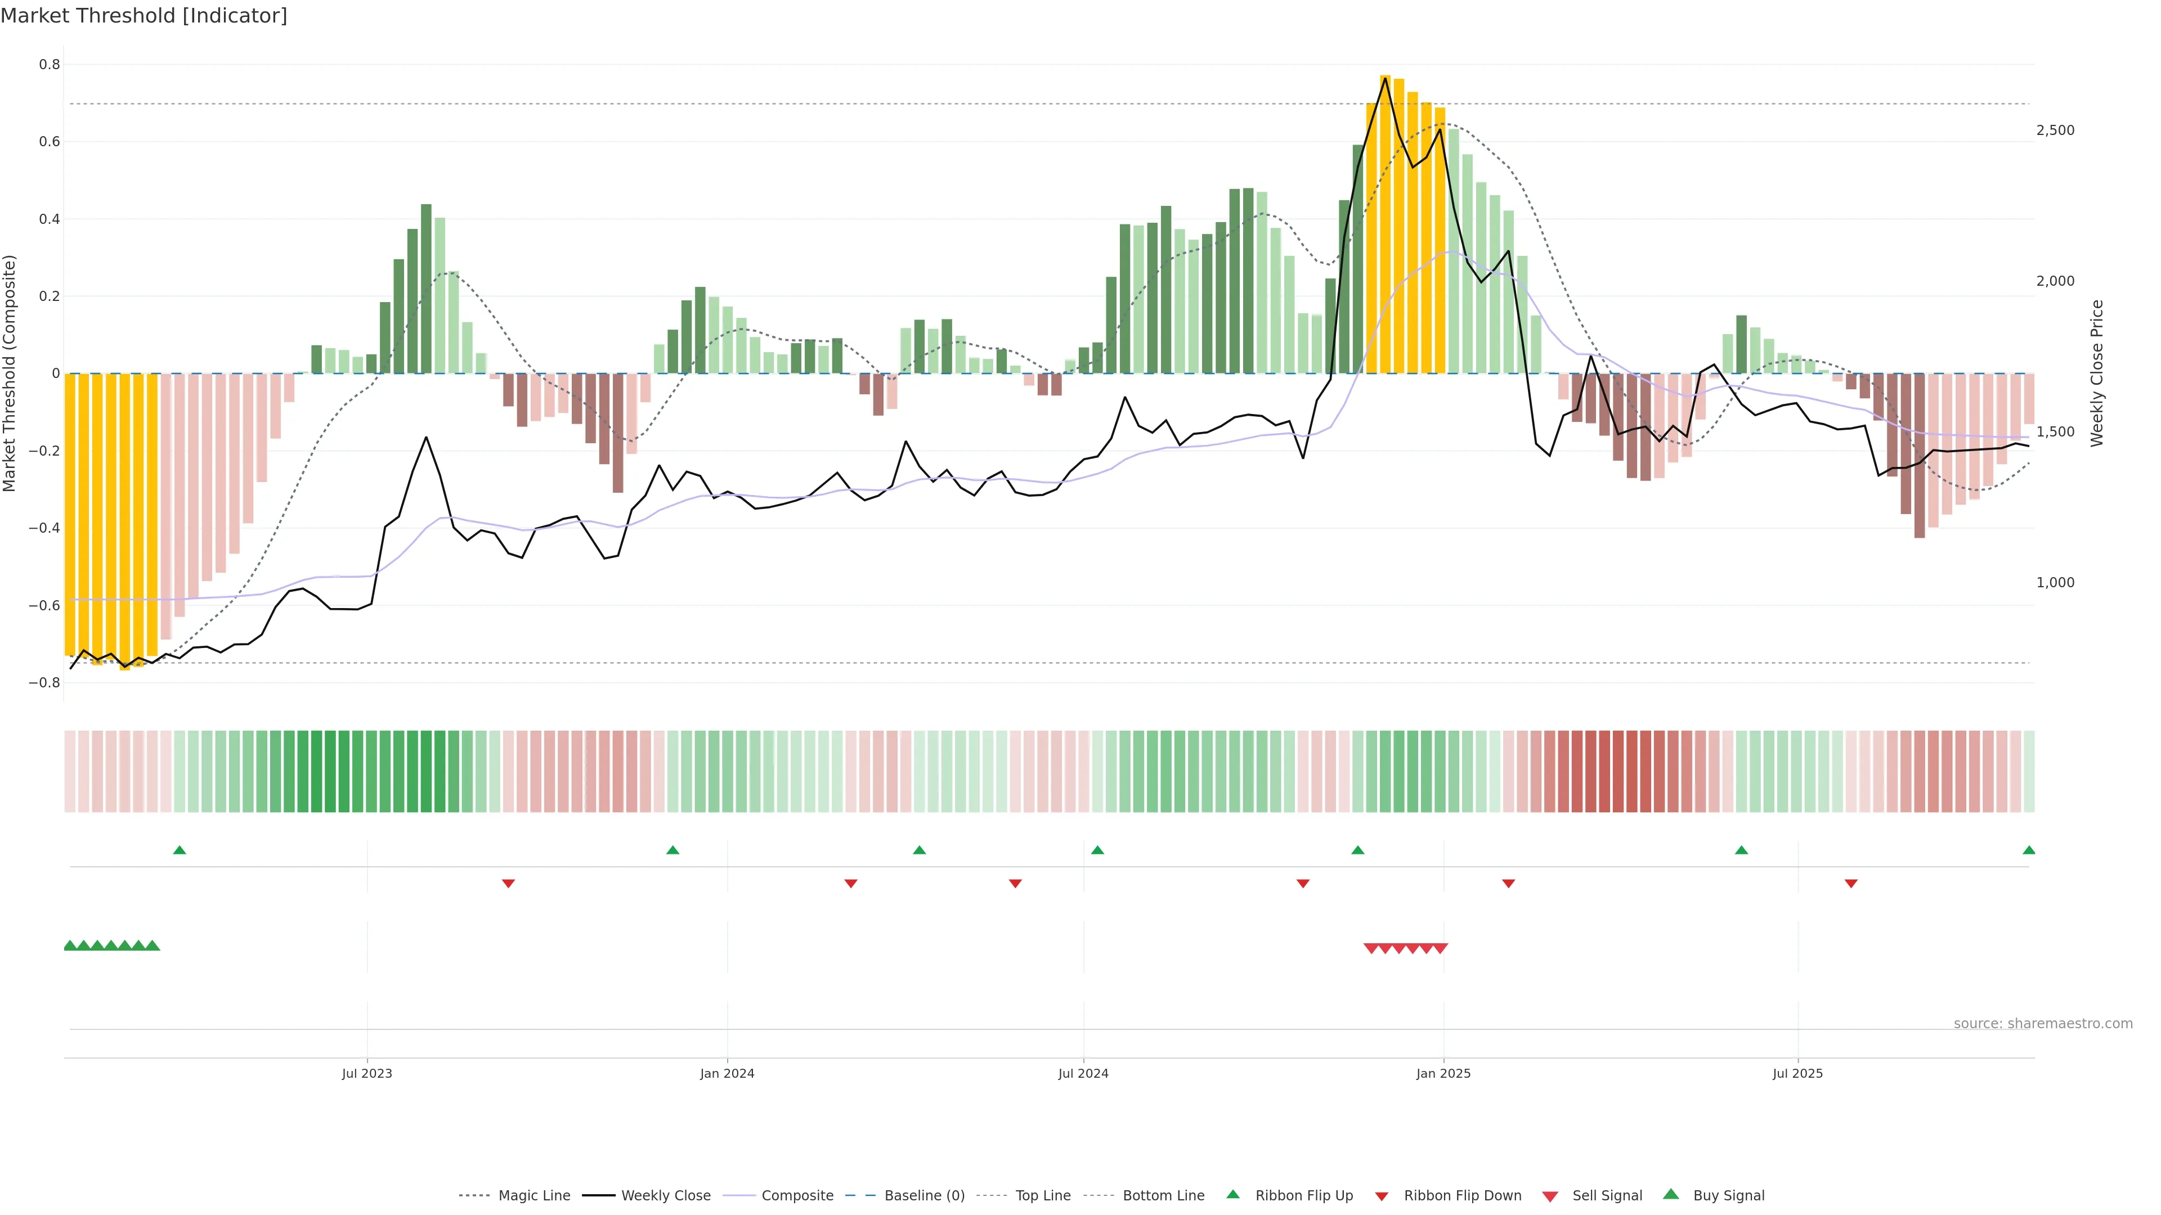The image size is (2161, 1215).
Task: Hide the Composite line via legend
Action: click(797, 1196)
